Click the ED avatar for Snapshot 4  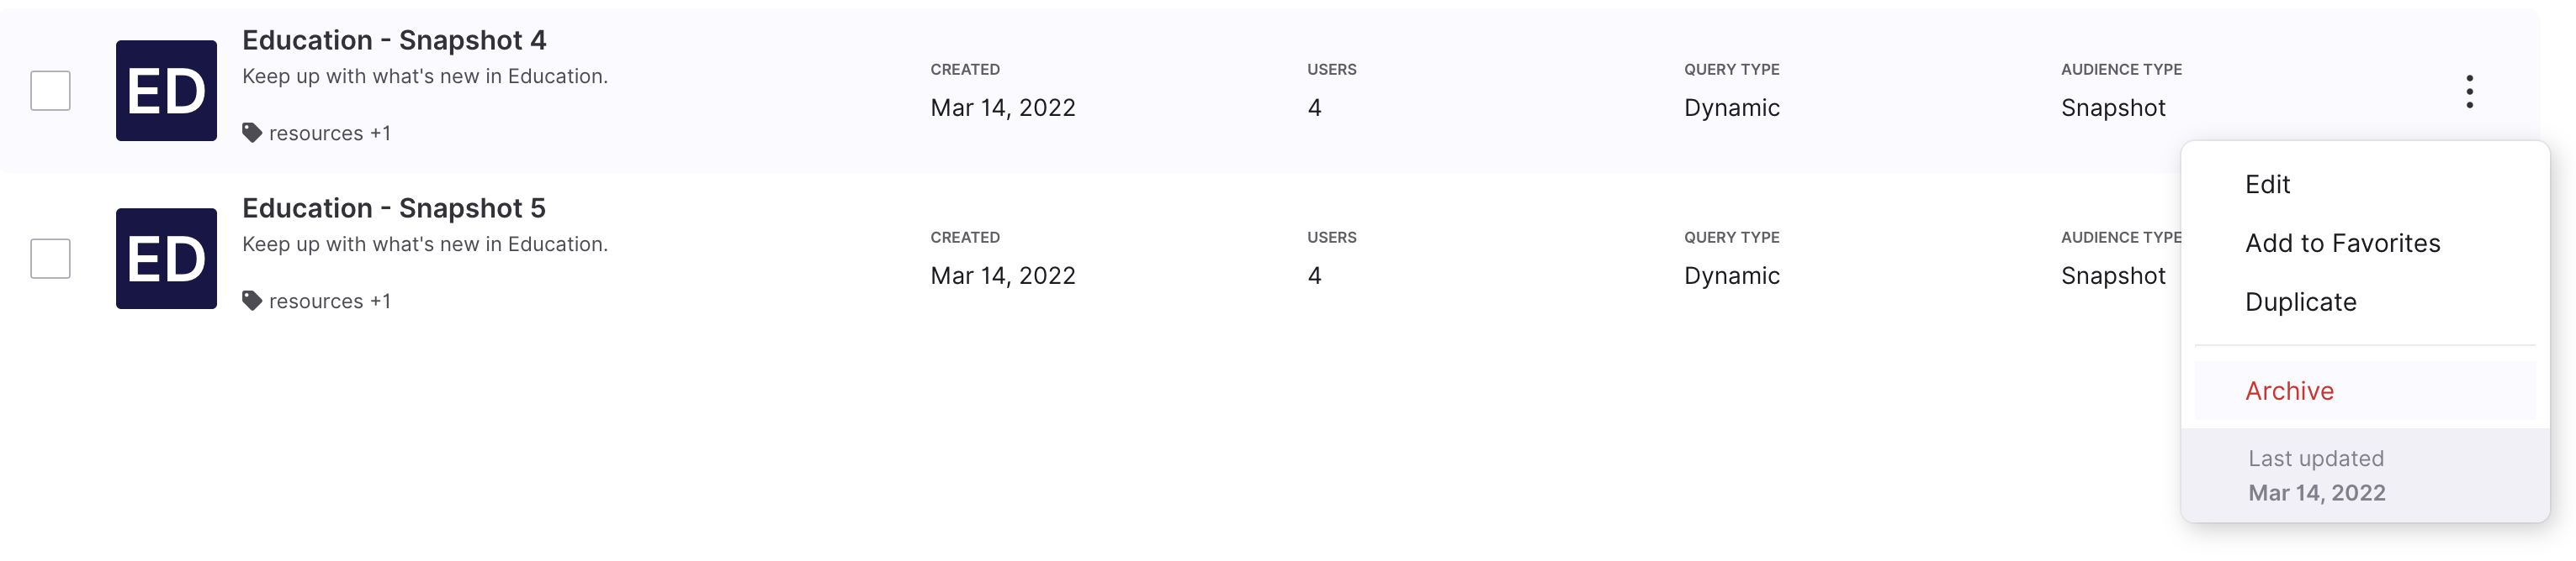tap(166, 91)
